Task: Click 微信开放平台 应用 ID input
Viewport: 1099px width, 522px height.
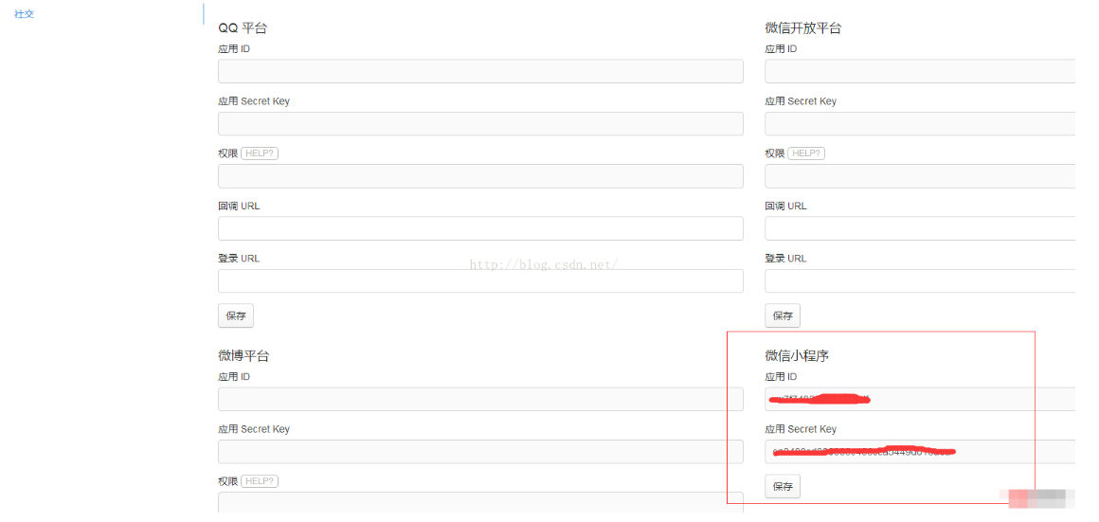Action: point(920,71)
